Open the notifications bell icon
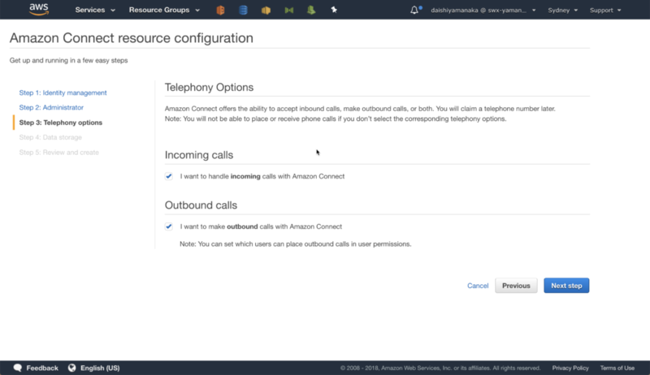 point(414,10)
